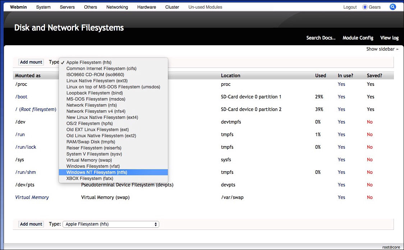Select Linux Native Filesystem (ext3) option
This screenshot has width=404, height=250.
click(x=113, y=80)
